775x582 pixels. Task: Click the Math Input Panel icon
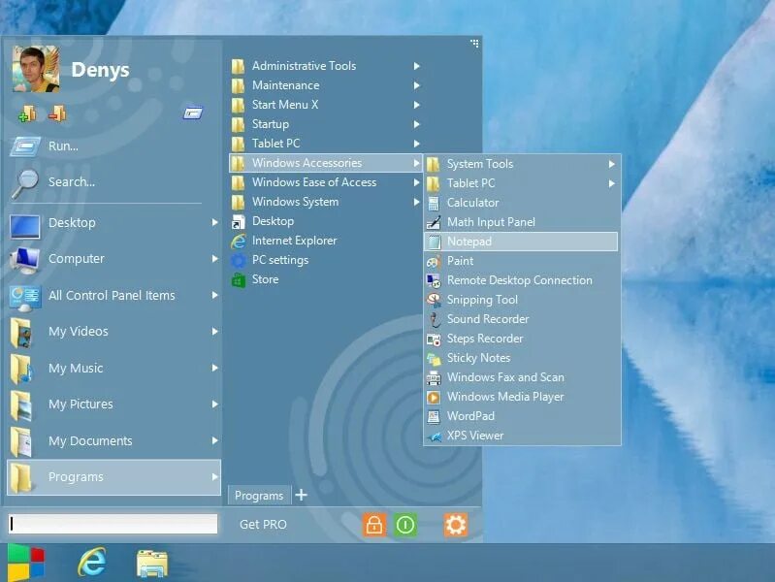point(434,222)
